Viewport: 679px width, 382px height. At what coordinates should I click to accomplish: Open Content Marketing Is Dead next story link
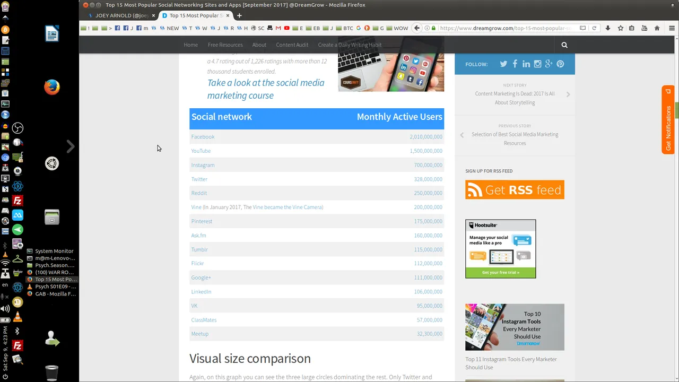point(515,98)
